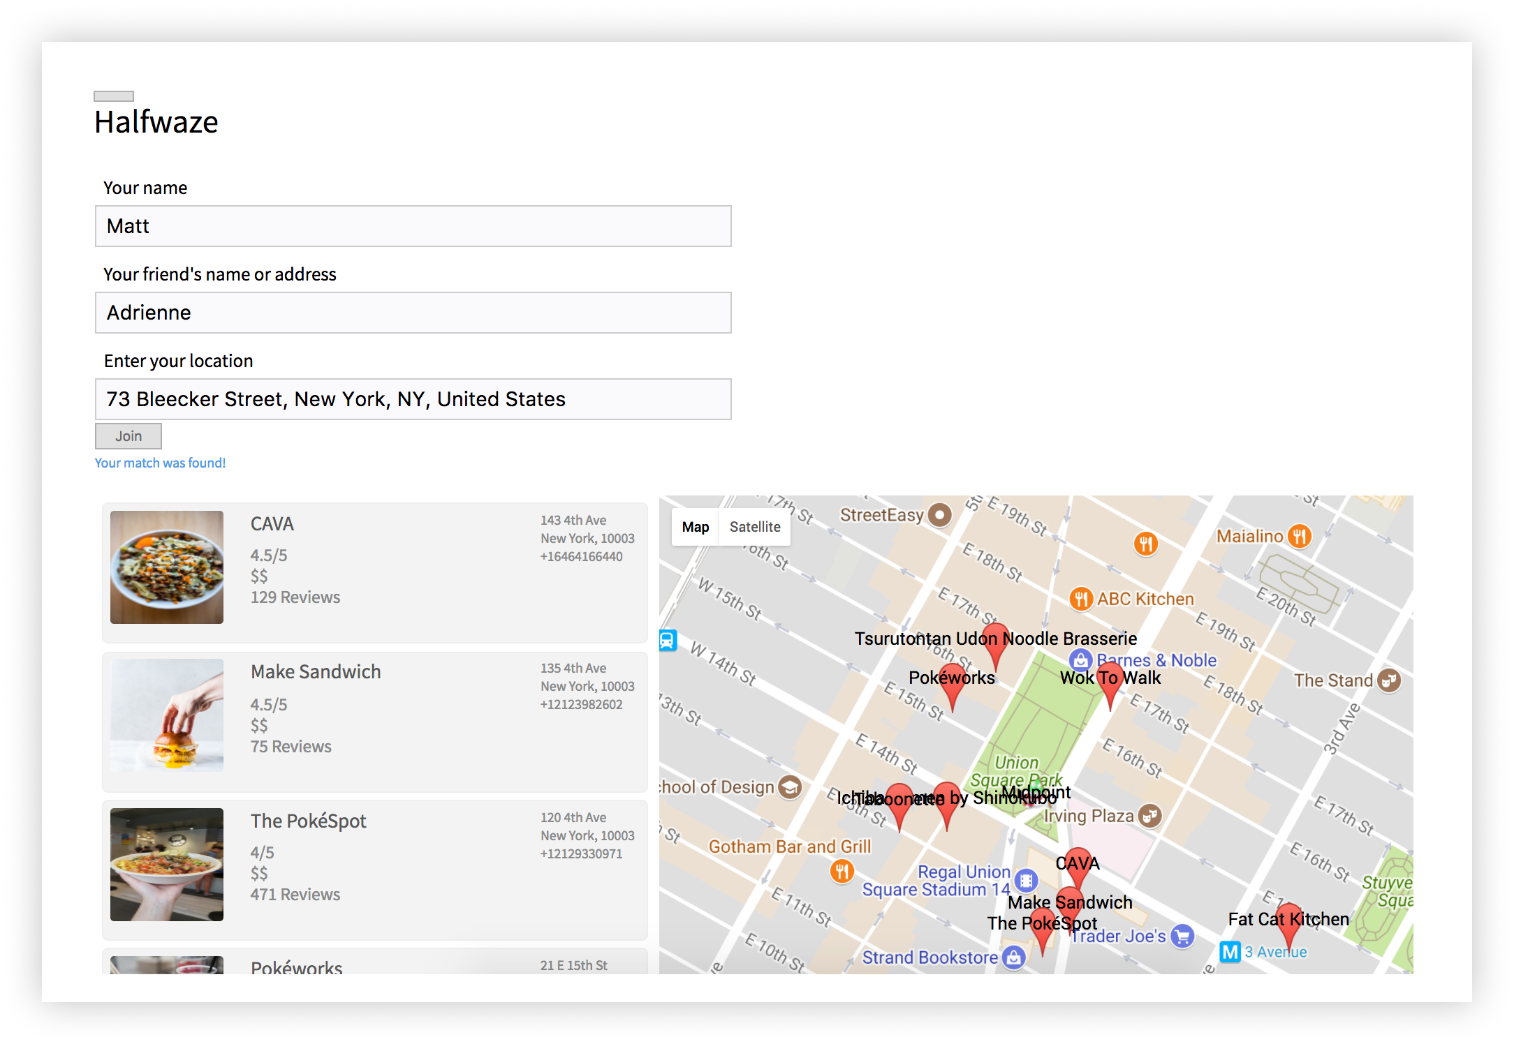Click the Make Sandwich result title
The height and width of the screenshot is (1044, 1514).
coord(316,671)
